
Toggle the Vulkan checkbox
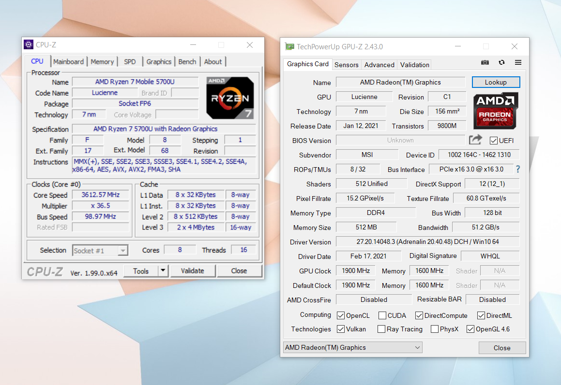coord(341,329)
